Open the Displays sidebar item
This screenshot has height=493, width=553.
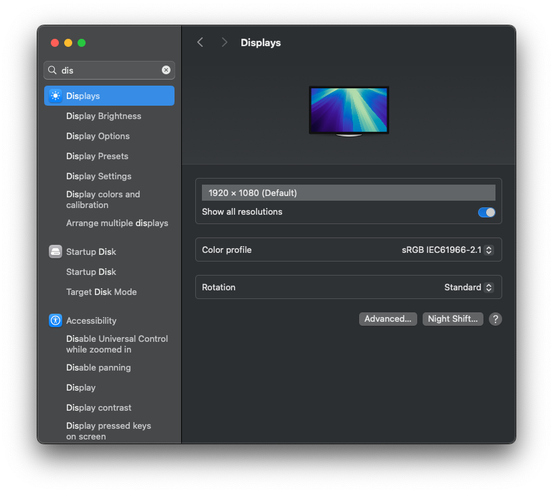point(109,96)
